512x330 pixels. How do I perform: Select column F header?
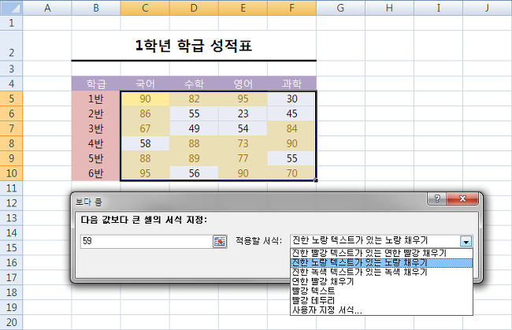pyautogui.click(x=292, y=8)
